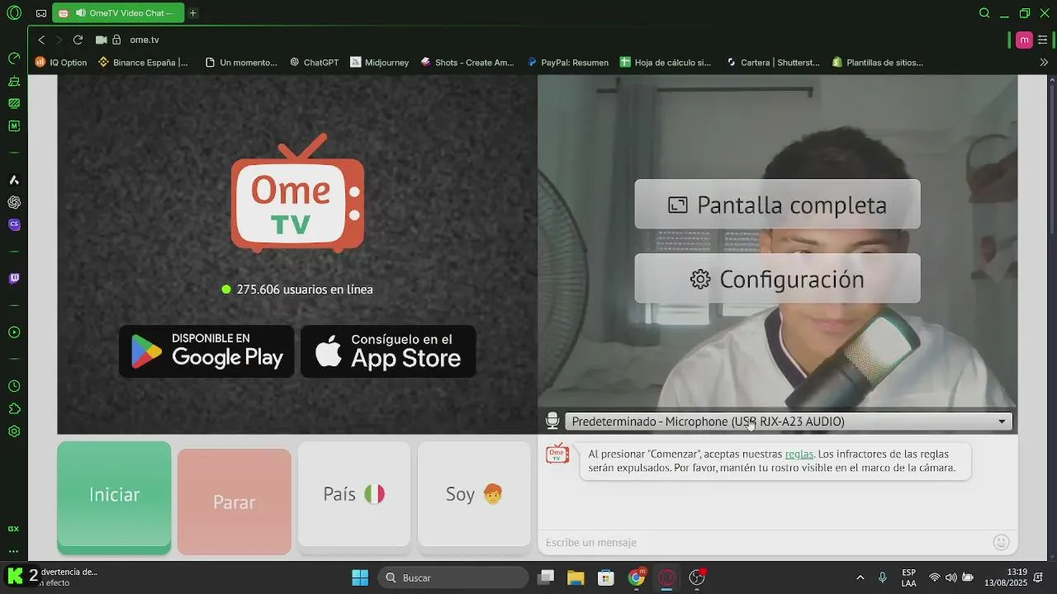Click Pantalla completa button

pos(777,205)
